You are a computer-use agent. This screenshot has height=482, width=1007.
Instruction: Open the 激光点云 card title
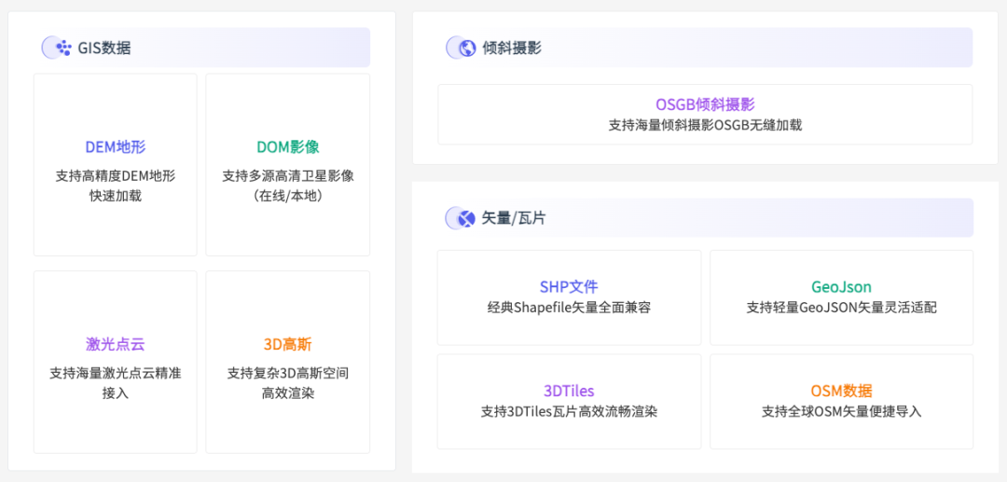point(116,344)
